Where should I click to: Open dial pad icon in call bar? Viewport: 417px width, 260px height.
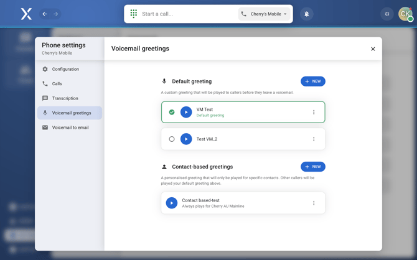click(x=134, y=14)
